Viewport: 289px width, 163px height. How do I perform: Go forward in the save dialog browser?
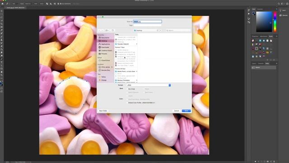(x=103, y=30)
